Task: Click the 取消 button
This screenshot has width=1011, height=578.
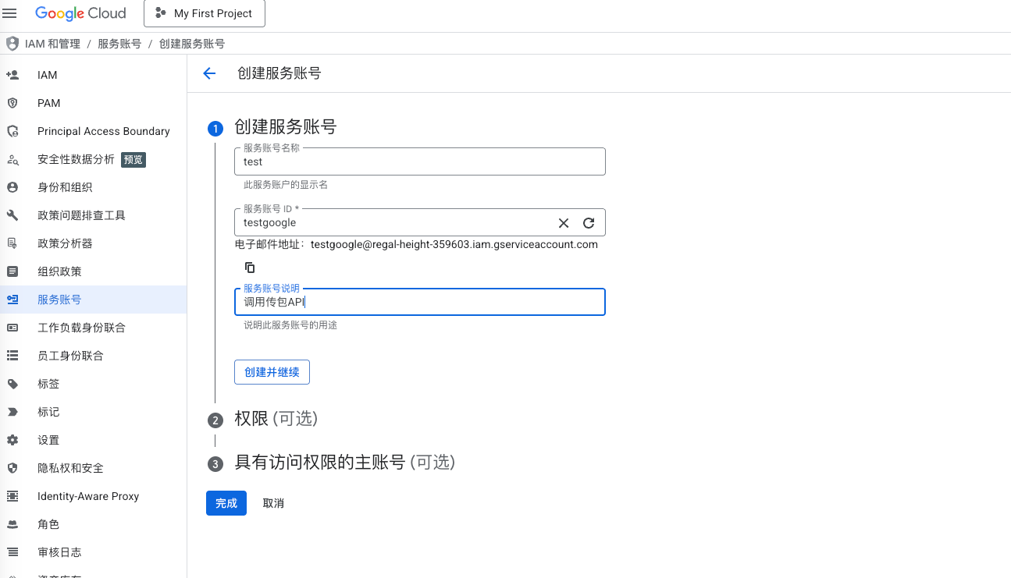Action: pyautogui.click(x=273, y=503)
